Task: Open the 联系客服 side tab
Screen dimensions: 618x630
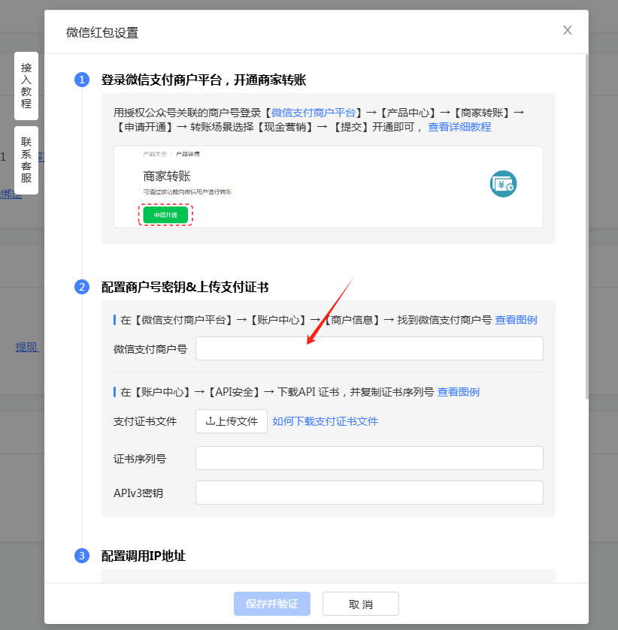Action: [26, 160]
